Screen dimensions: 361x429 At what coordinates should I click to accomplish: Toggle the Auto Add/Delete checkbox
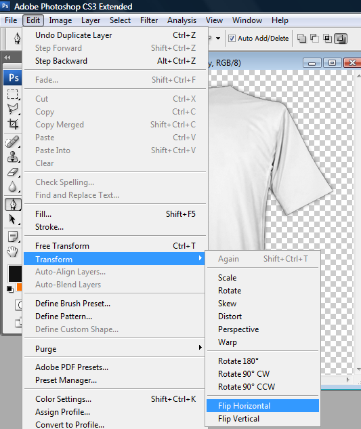[x=232, y=39]
